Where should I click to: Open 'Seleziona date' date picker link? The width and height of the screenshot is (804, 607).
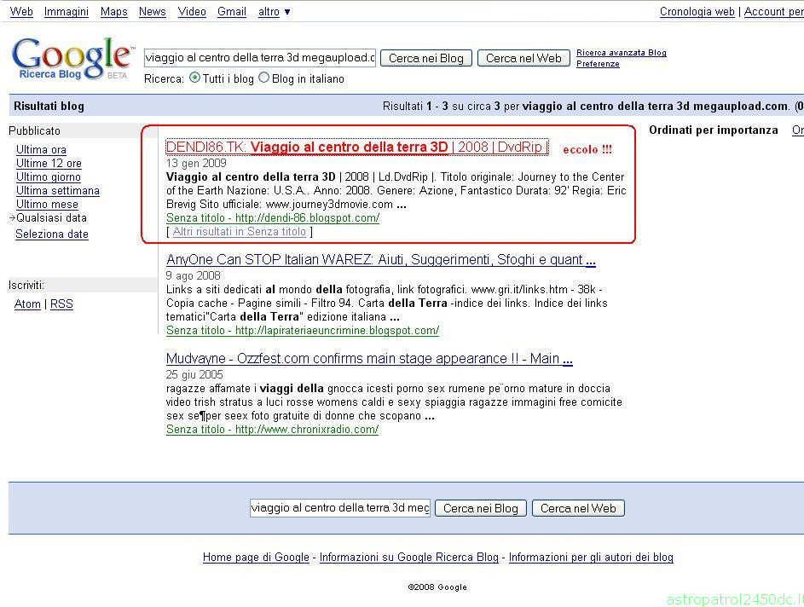coord(52,234)
